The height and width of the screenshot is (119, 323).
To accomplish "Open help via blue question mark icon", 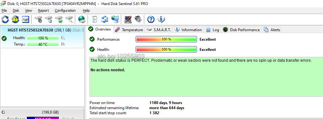I will click(x=151, y=19).
